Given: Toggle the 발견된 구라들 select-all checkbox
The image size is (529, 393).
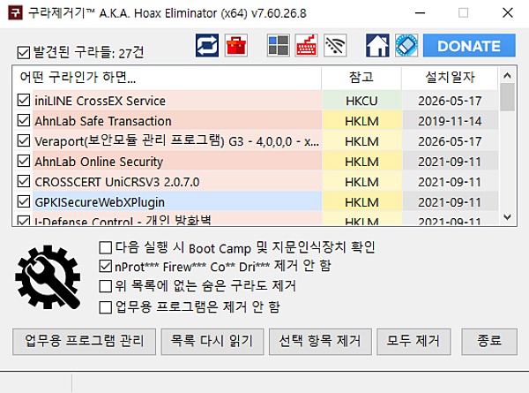Looking at the screenshot, I should tap(24, 53).
